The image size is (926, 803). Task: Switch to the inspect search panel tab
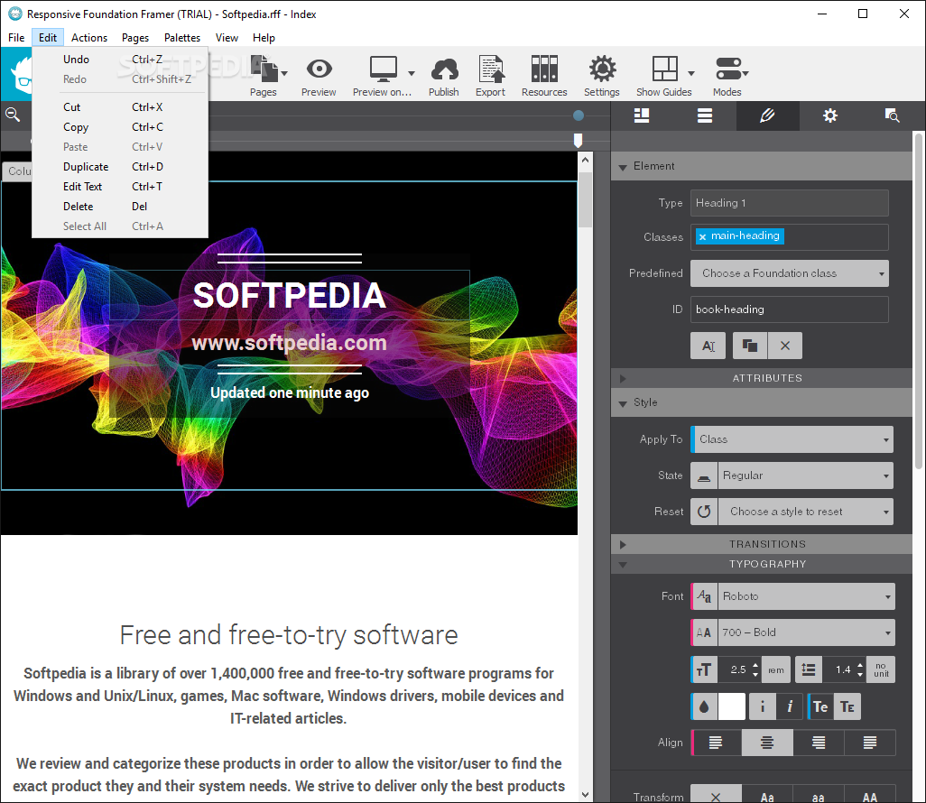pyautogui.click(x=892, y=115)
